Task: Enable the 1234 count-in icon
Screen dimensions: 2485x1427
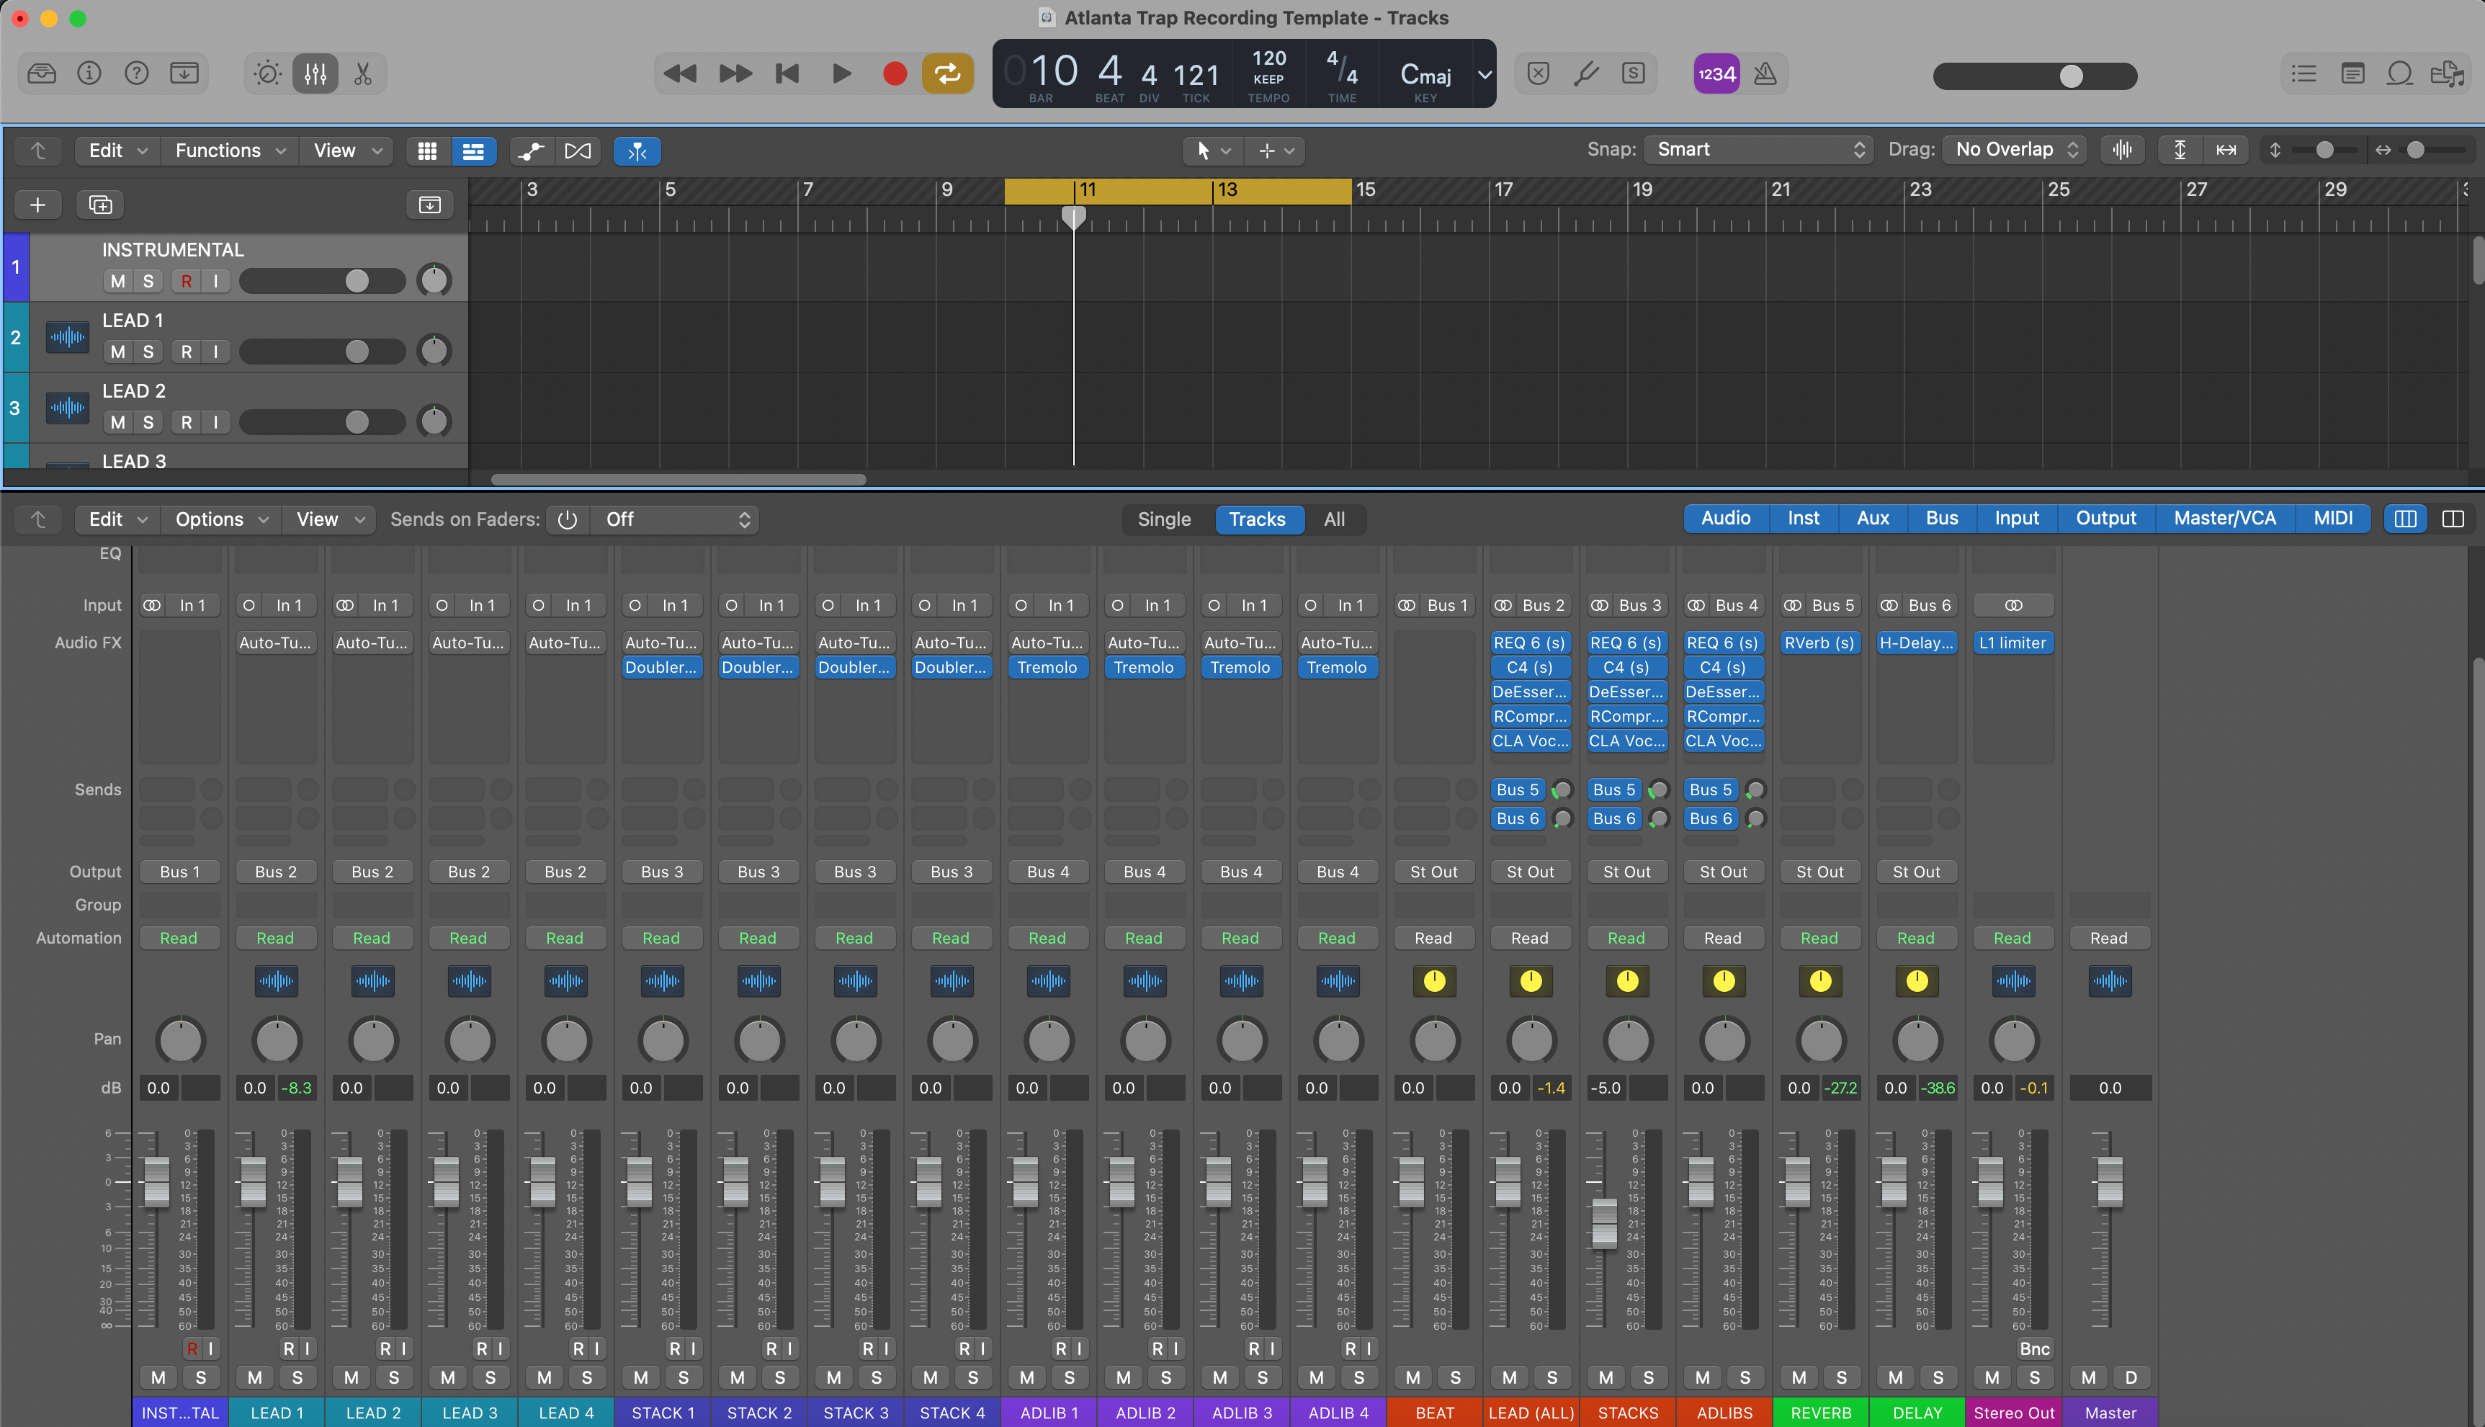Action: 1716,73
